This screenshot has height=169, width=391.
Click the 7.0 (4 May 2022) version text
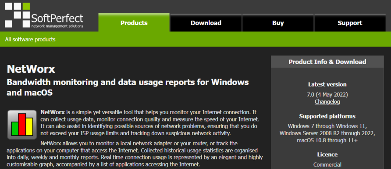327,95
